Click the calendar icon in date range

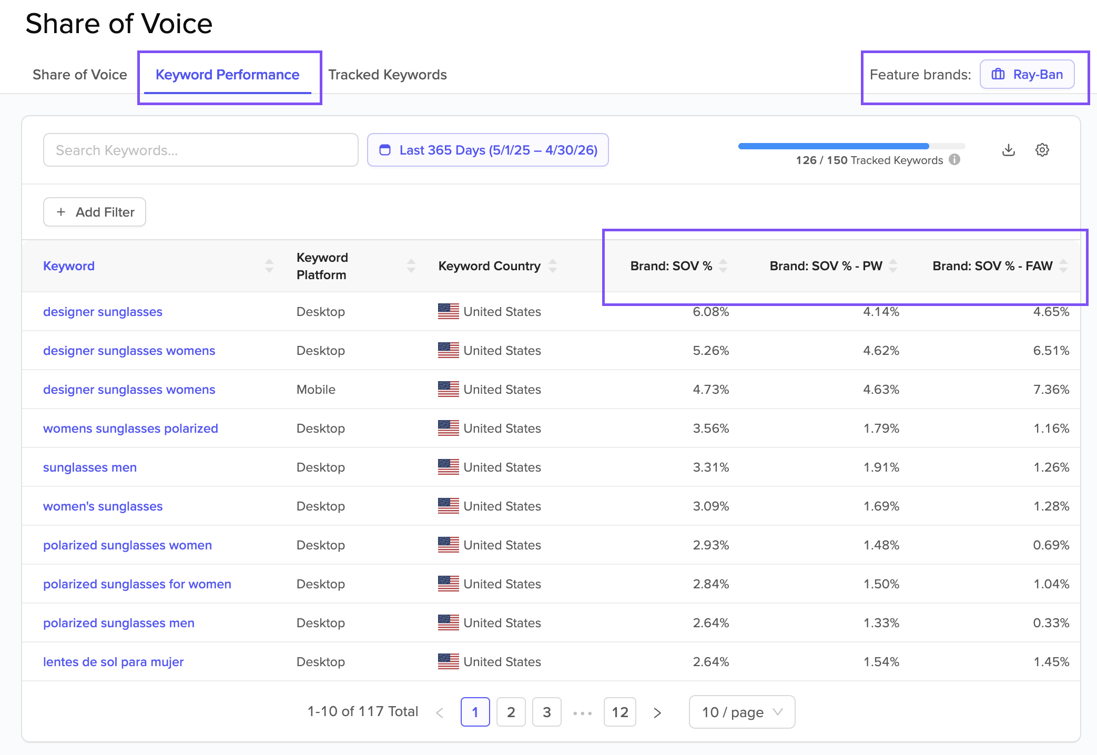click(385, 150)
